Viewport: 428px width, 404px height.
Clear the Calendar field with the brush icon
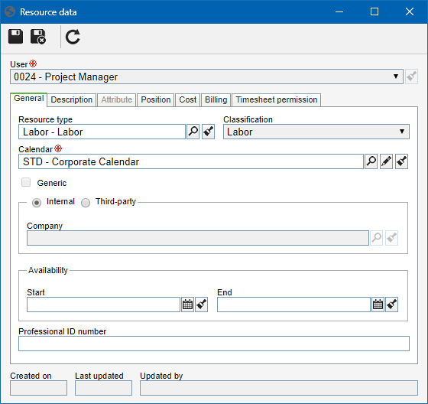[x=401, y=161]
